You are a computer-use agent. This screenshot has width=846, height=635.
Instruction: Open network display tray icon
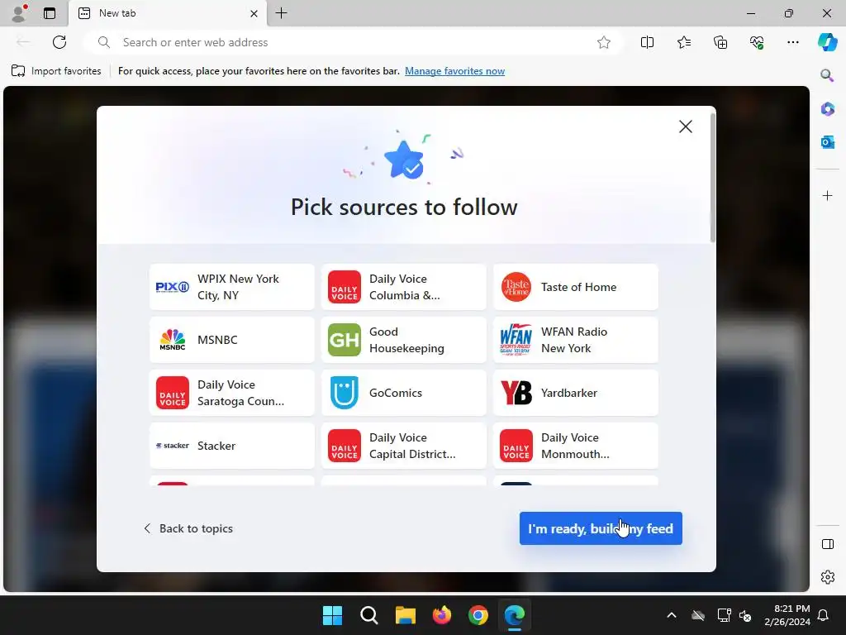(x=724, y=615)
